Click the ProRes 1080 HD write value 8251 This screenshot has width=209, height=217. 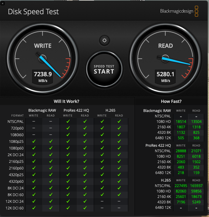pyautogui.click(x=181, y=156)
